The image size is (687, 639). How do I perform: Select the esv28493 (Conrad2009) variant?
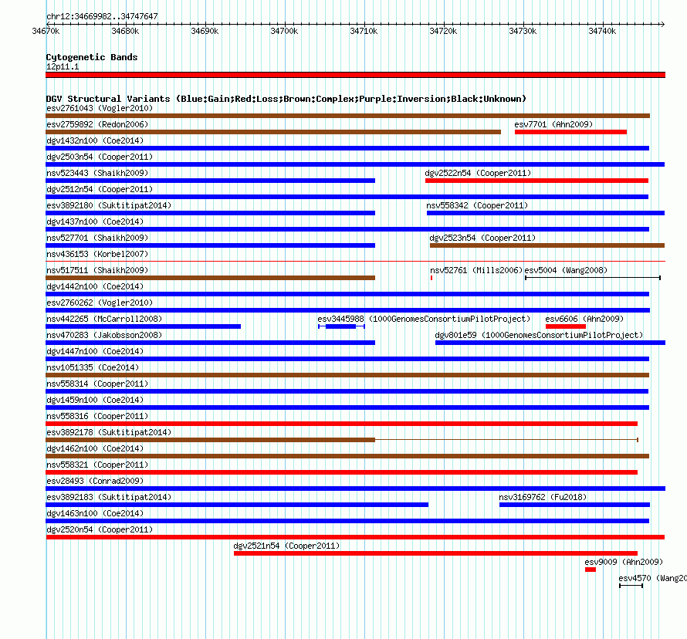click(355, 489)
